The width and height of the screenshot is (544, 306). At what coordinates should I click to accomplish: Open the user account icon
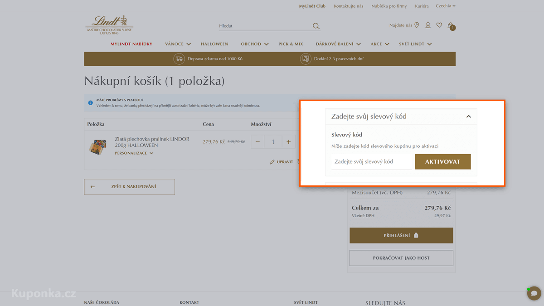(x=428, y=25)
